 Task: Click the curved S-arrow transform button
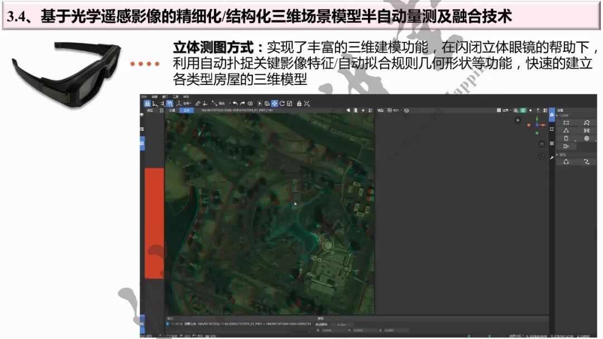click(586, 162)
